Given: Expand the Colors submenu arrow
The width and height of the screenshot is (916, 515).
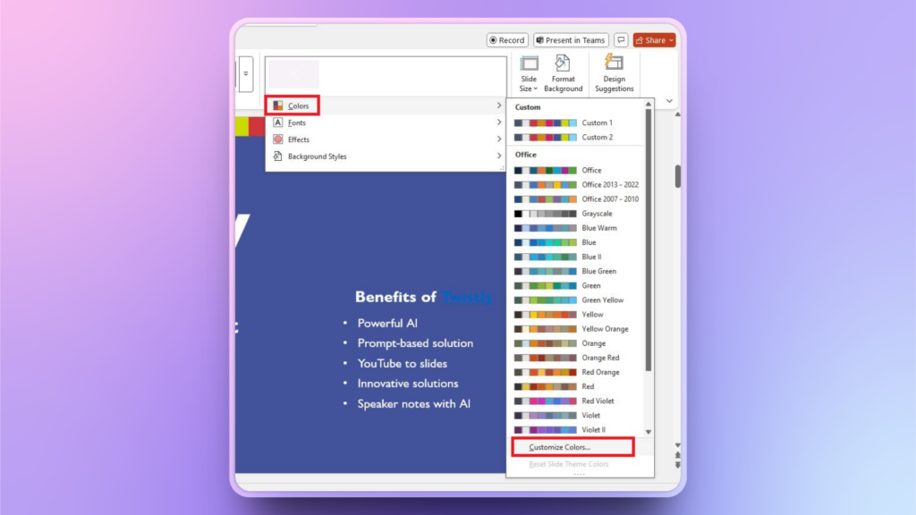Looking at the screenshot, I should [x=499, y=106].
